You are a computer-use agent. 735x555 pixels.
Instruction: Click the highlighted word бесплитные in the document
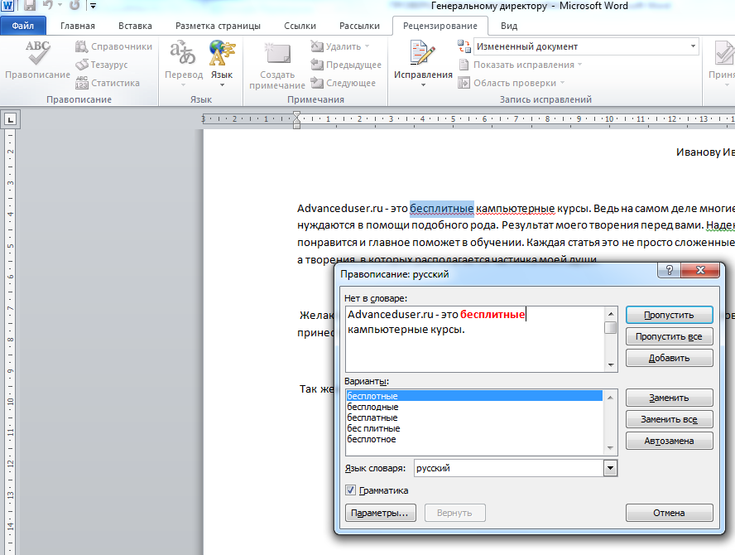tap(441, 208)
